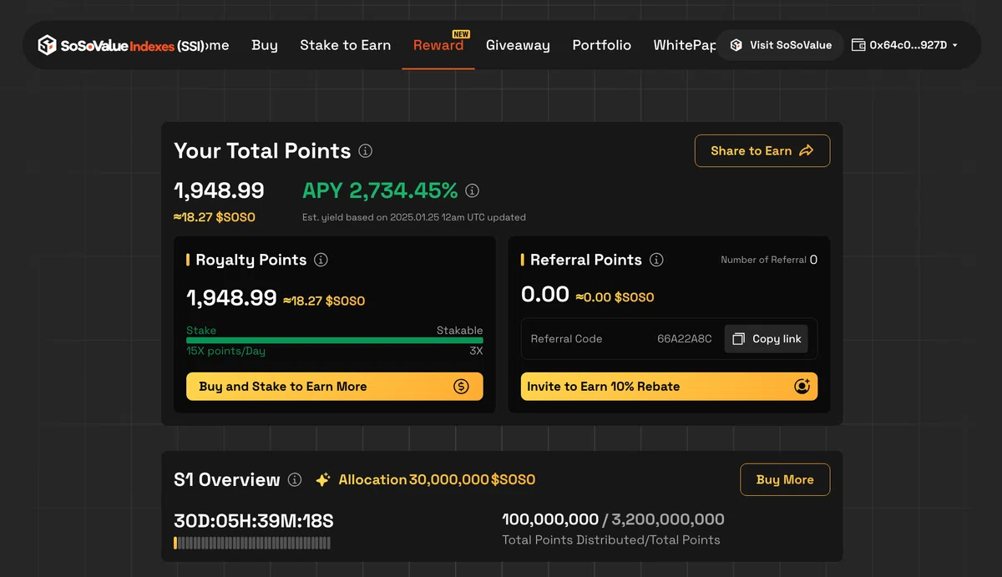The image size is (1002, 577).
Task: Expand the wallet 0x64c0...927D dropdown arrow
Action: tap(954, 45)
